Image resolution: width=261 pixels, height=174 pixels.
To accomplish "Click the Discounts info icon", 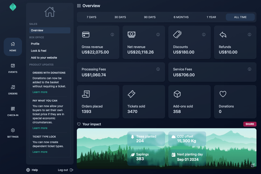I will (204, 35).
